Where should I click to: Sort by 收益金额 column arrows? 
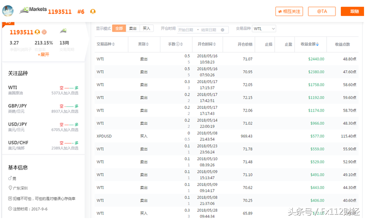click(x=317, y=44)
